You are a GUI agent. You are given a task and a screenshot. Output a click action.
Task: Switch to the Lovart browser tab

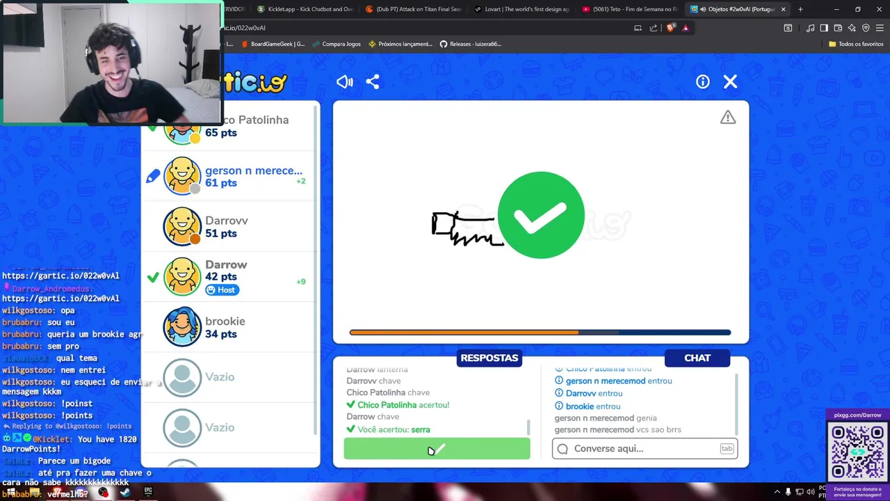pyautogui.click(x=521, y=9)
